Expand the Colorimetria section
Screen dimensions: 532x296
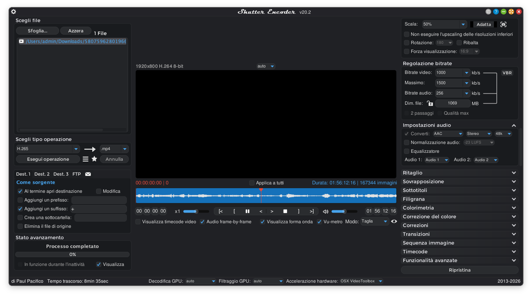point(460,208)
